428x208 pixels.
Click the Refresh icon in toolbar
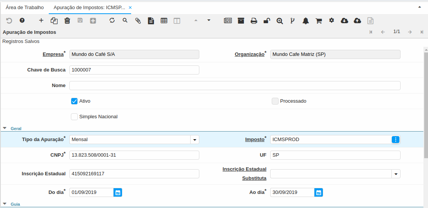(x=112, y=21)
